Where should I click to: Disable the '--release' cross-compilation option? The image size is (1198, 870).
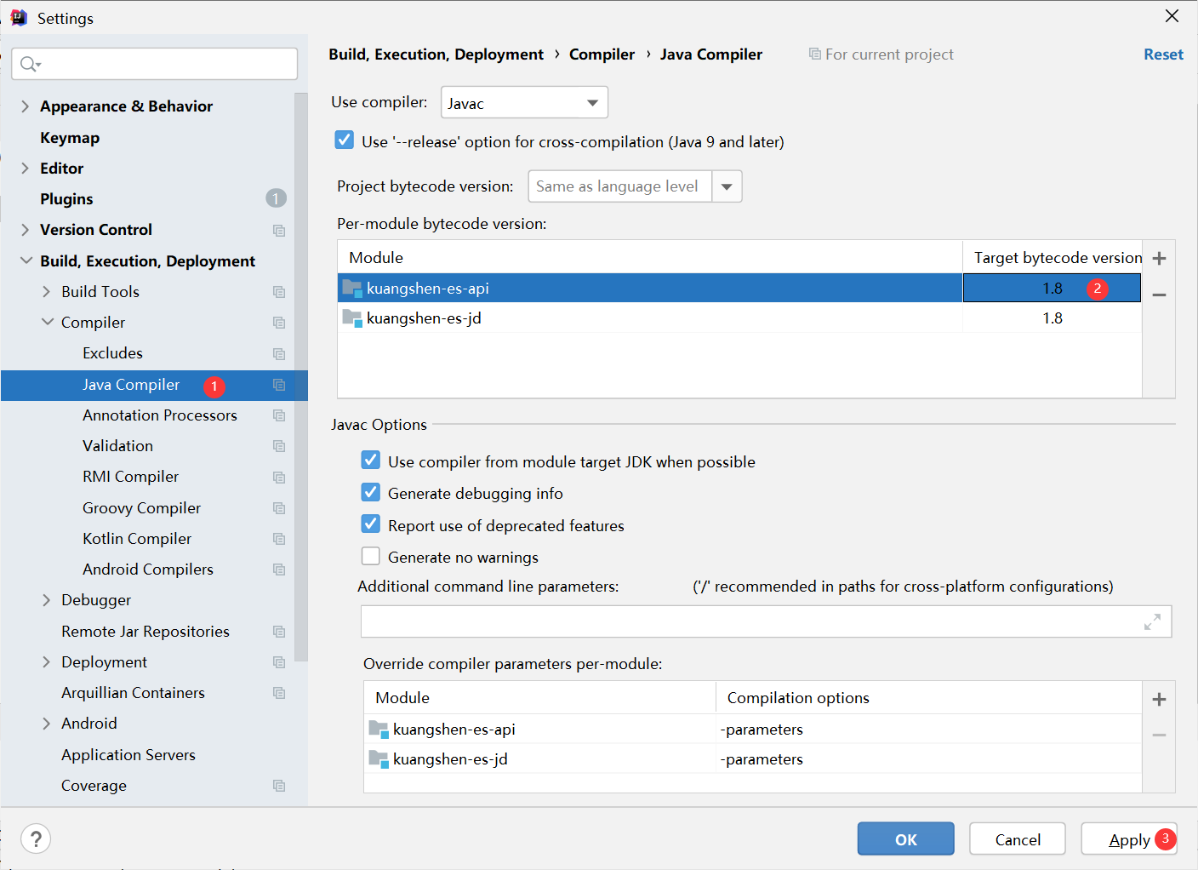[x=345, y=140]
